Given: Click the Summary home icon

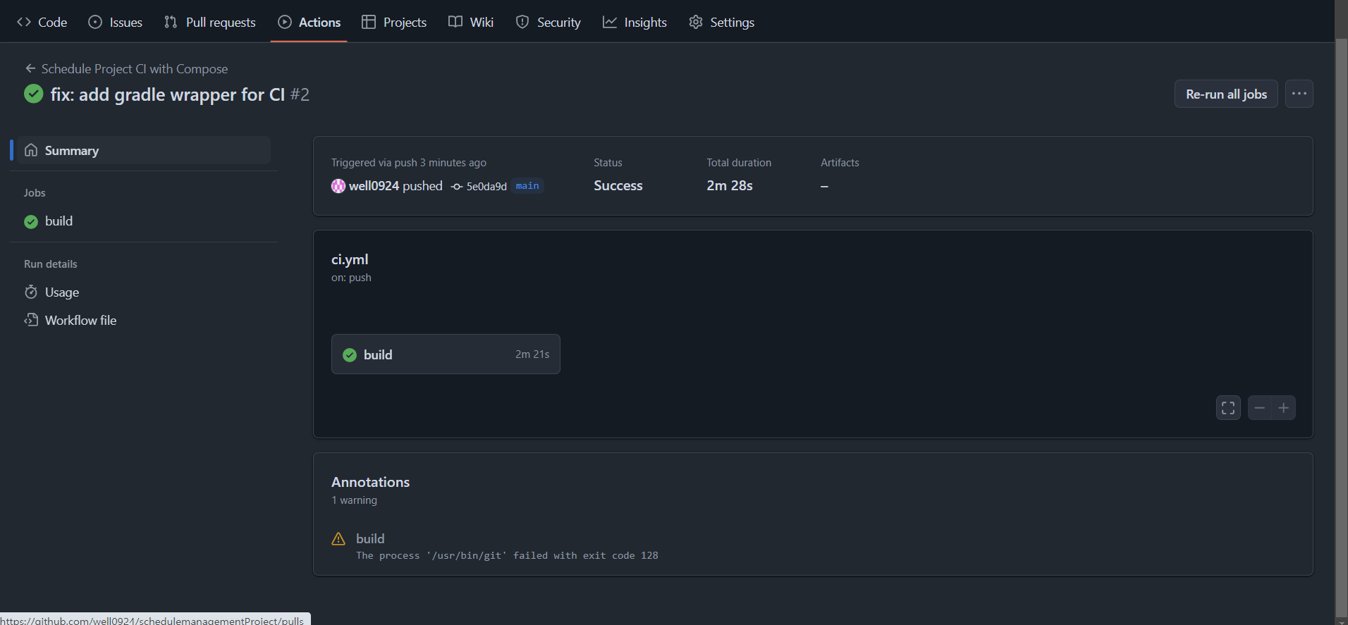Looking at the screenshot, I should point(31,150).
